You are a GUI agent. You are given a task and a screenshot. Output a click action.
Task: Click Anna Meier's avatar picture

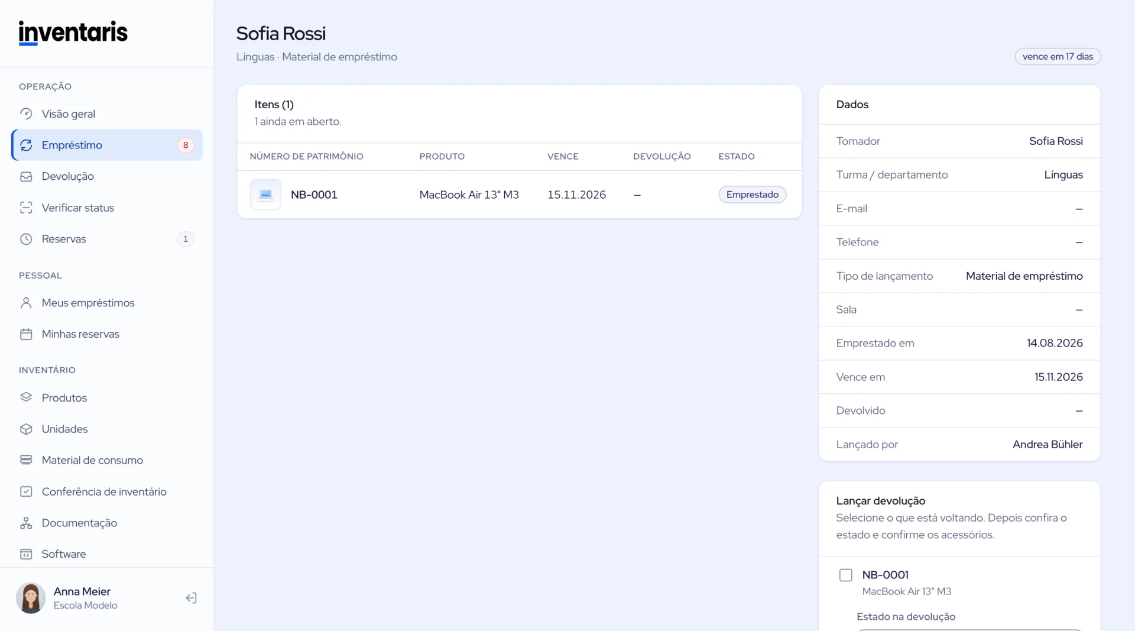tap(31, 598)
